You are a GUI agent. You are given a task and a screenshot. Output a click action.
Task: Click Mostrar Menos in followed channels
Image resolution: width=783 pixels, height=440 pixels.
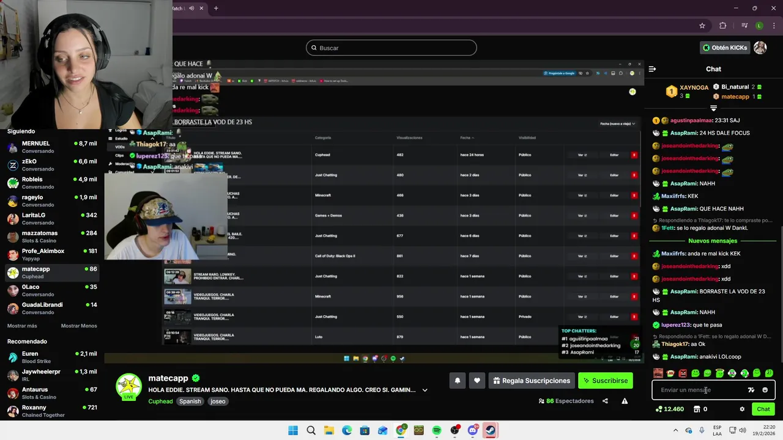click(79, 326)
